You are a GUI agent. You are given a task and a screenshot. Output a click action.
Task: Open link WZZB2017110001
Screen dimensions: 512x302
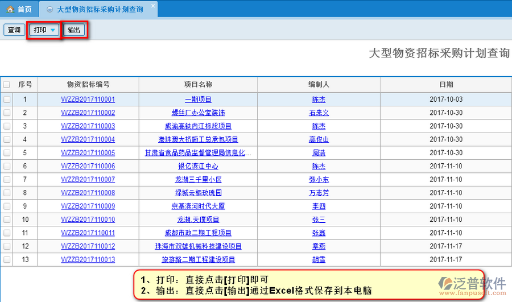click(88, 100)
